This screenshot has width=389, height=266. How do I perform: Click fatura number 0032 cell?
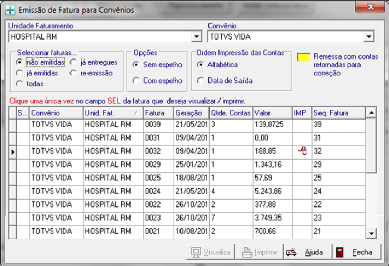pos(158,151)
